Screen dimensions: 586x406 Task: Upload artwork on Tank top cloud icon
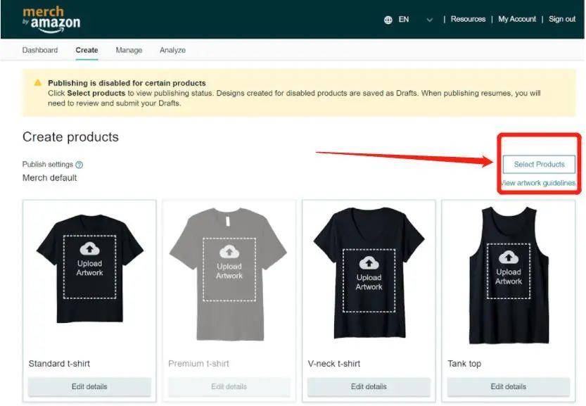pyautogui.click(x=508, y=258)
